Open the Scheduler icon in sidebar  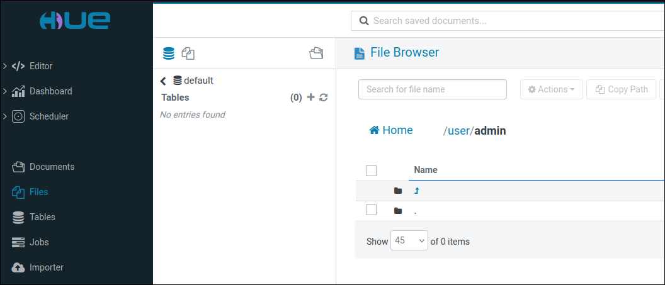tap(18, 116)
